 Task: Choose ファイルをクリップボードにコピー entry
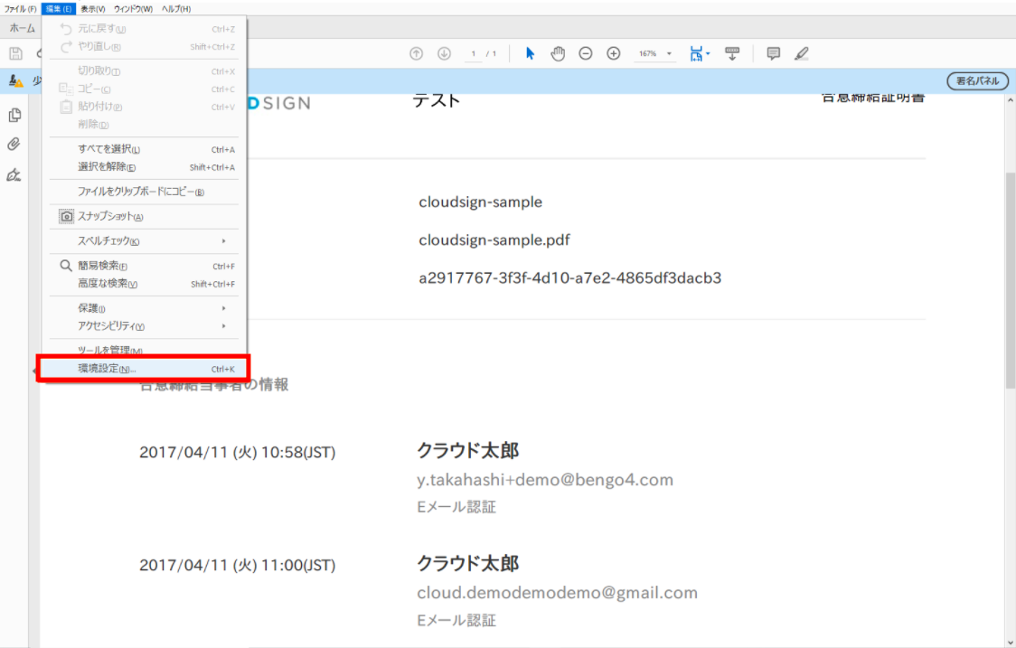click(x=144, y=192)
